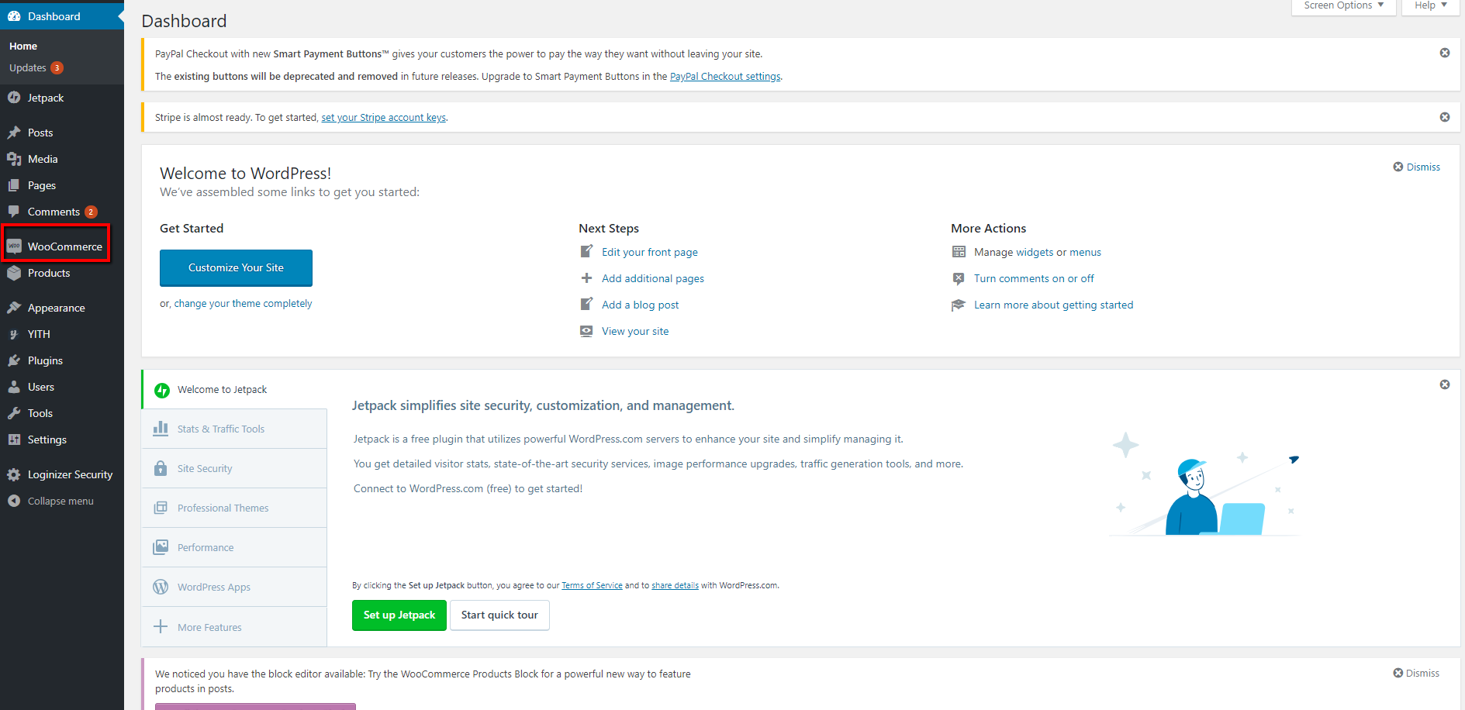The image size is (1465, 710).
Task: Open the Home submenu item
Action: coord(23,47)
